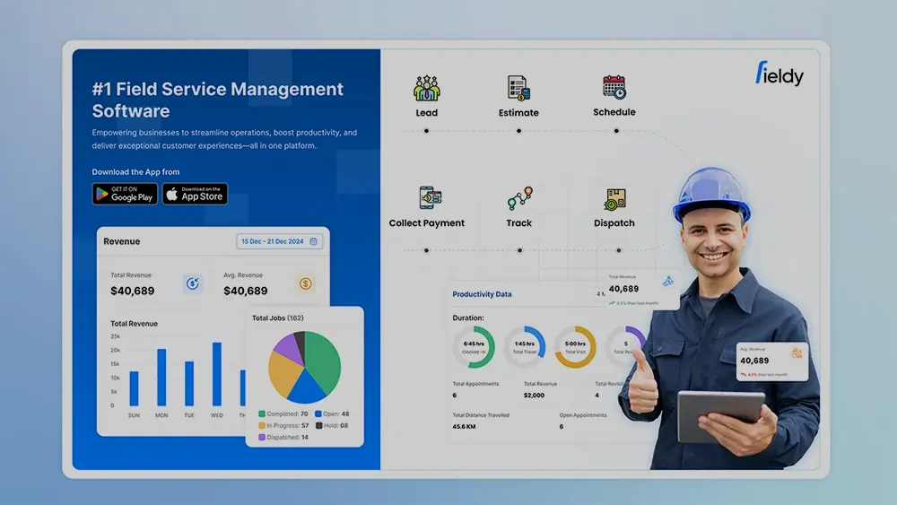Click the Open: 48 blue legend swatch
897x505 pixels.
318,414
